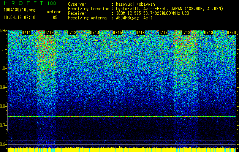This screenshot has height=152, width=239.
Task: Click the Receiving Location label
Action: pos(89,9)
